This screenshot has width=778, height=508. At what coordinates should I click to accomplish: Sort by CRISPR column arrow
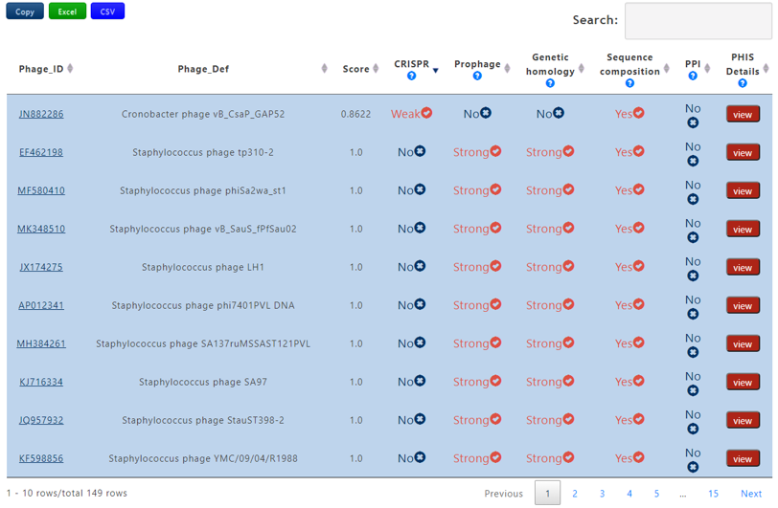point(435,70)
